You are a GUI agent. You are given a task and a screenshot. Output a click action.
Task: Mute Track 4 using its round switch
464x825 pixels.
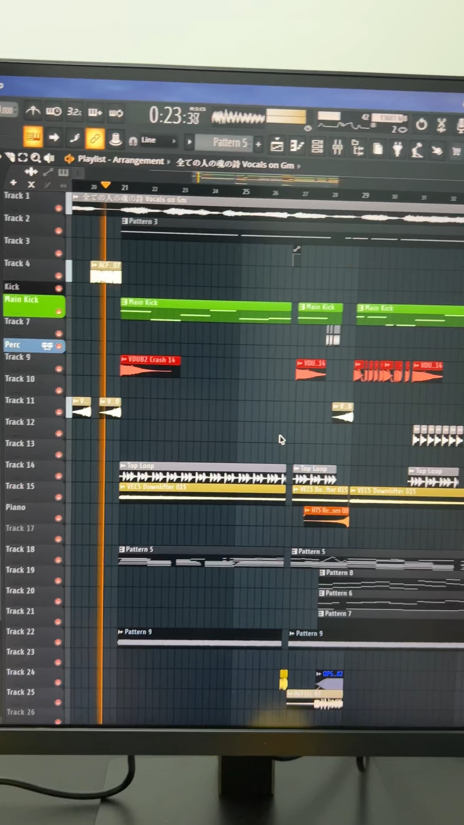pos(58,275)
